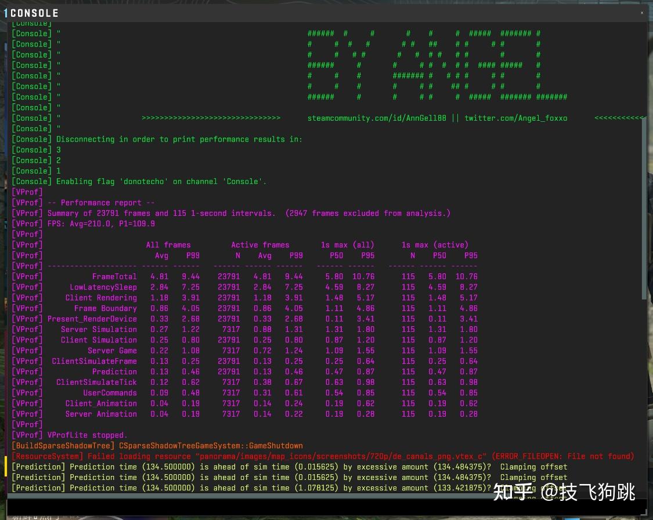Click the 'Active frames' column header

[x=260, y=245]
